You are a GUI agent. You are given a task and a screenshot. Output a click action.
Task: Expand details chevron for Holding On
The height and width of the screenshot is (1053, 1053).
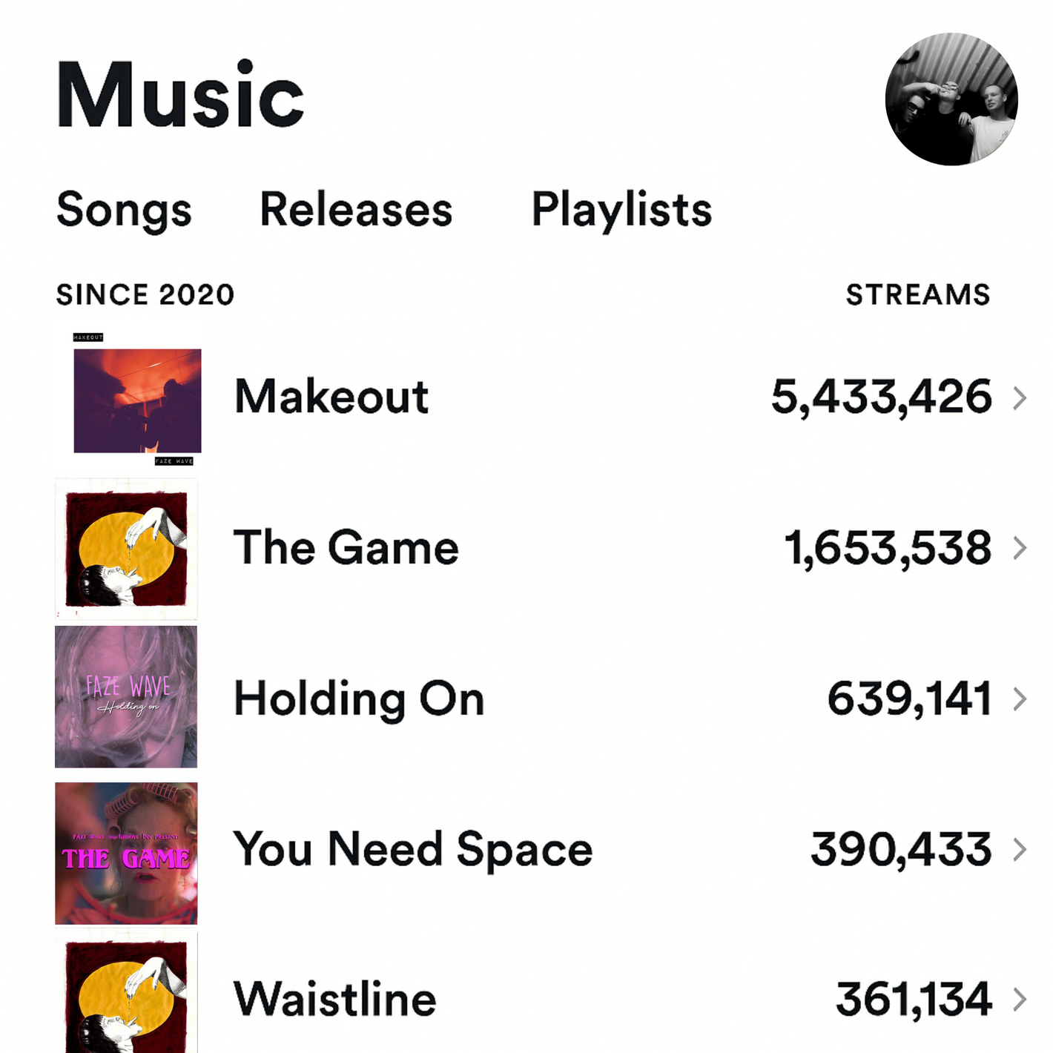tap(1020, 699)
